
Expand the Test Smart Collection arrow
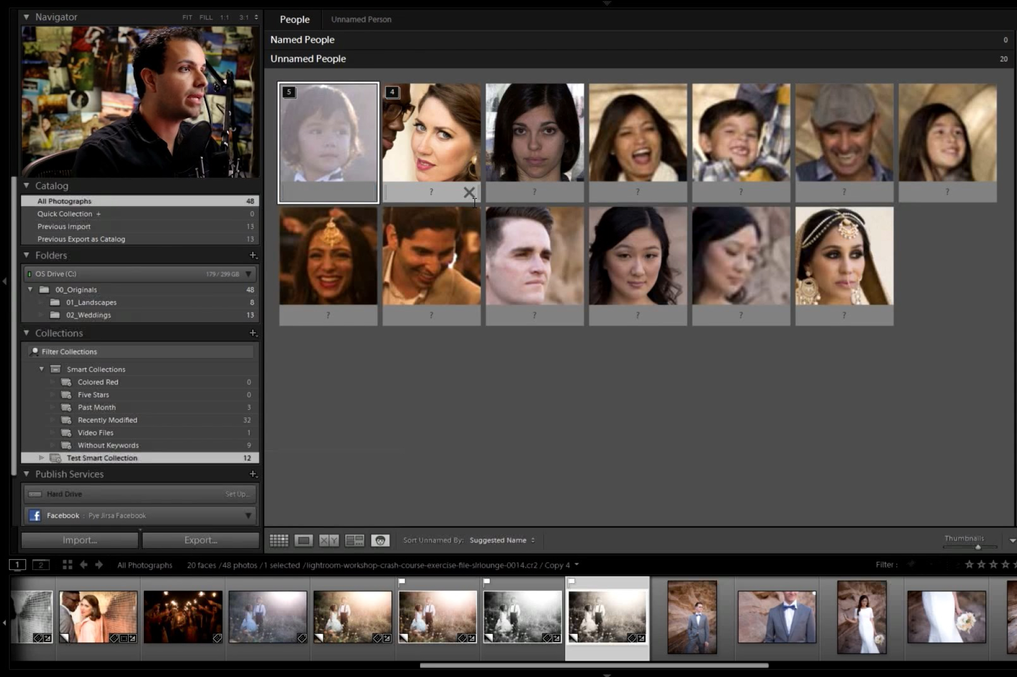point(42,458)
